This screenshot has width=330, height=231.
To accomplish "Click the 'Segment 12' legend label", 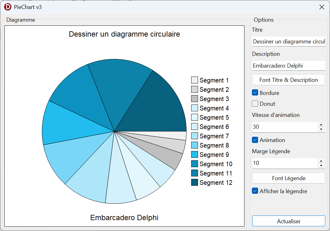I will [x=216, y=183].
